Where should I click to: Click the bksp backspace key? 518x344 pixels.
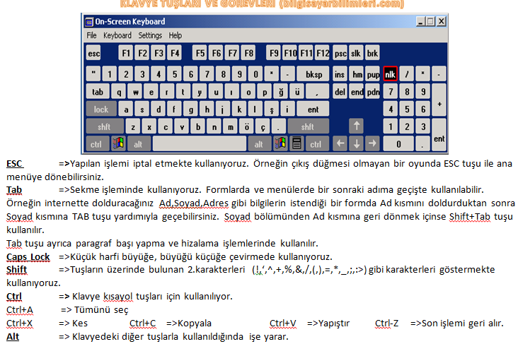tap(313, 74)
